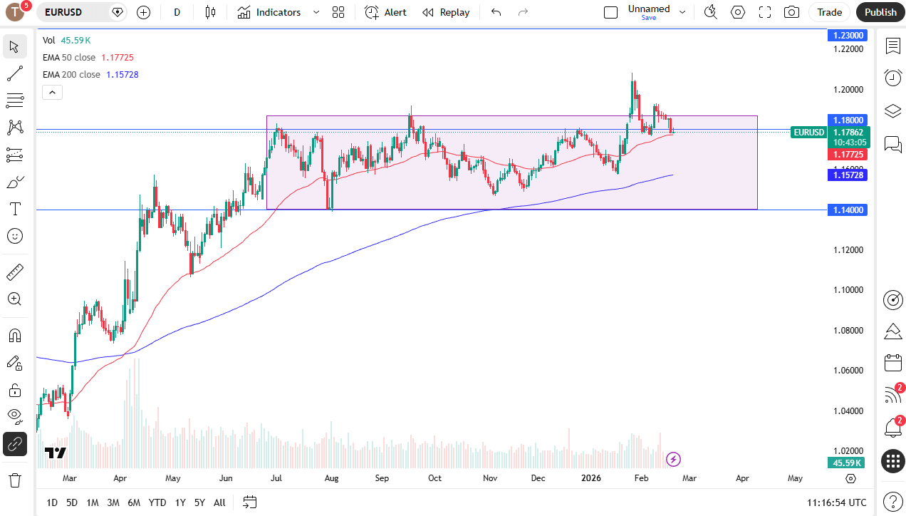Viewport: 906px width, 516px height.
Task: Collapse the indicator legend chevron
Action: 53,92
